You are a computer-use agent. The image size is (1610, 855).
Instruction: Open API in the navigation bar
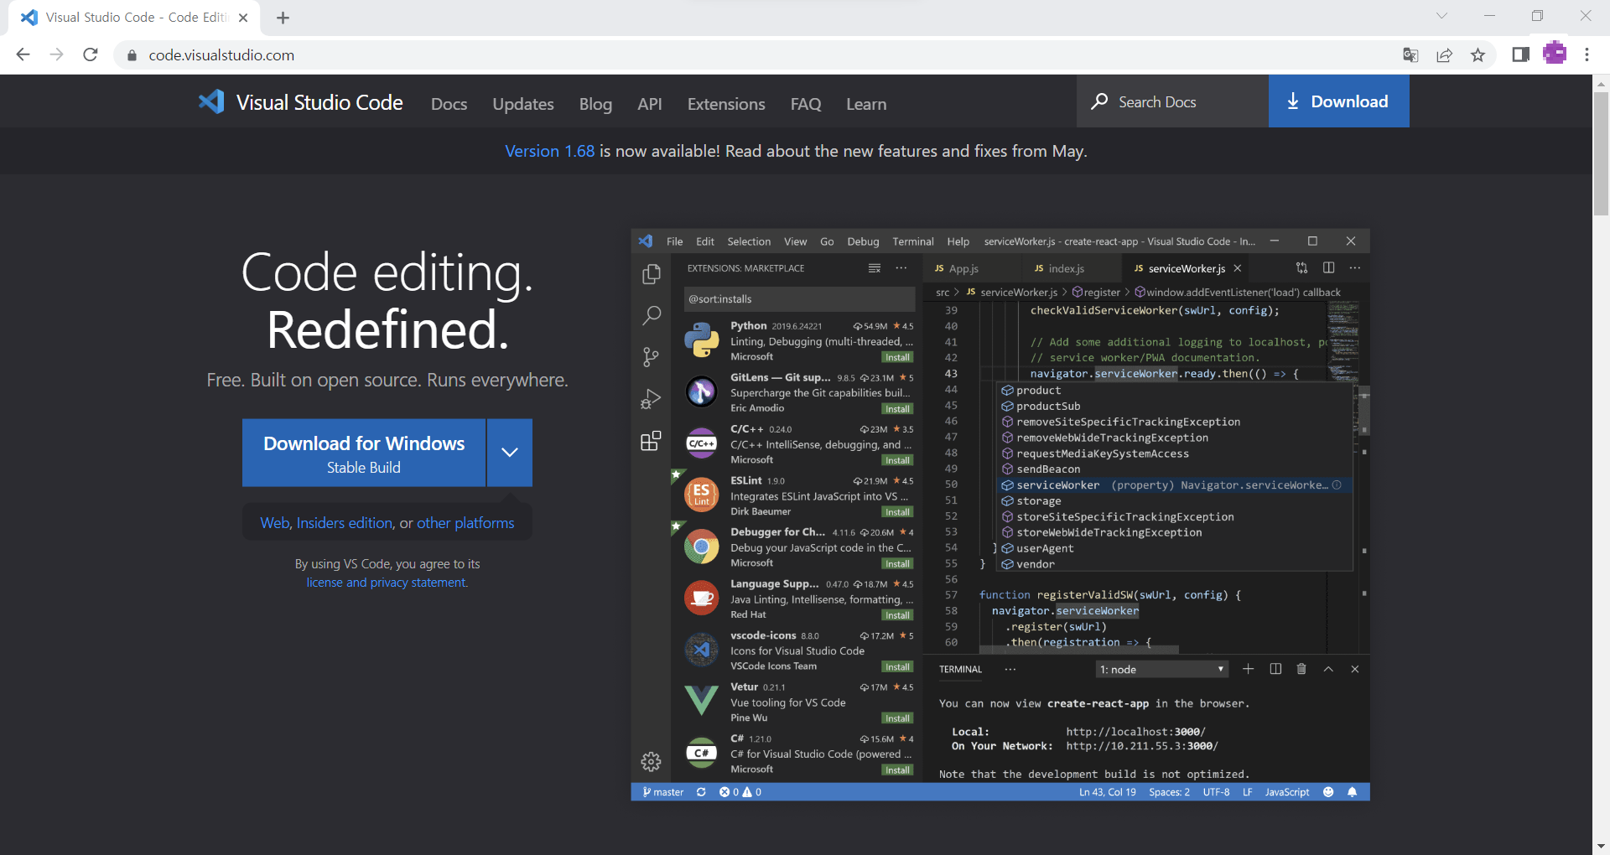coord(649,104)
